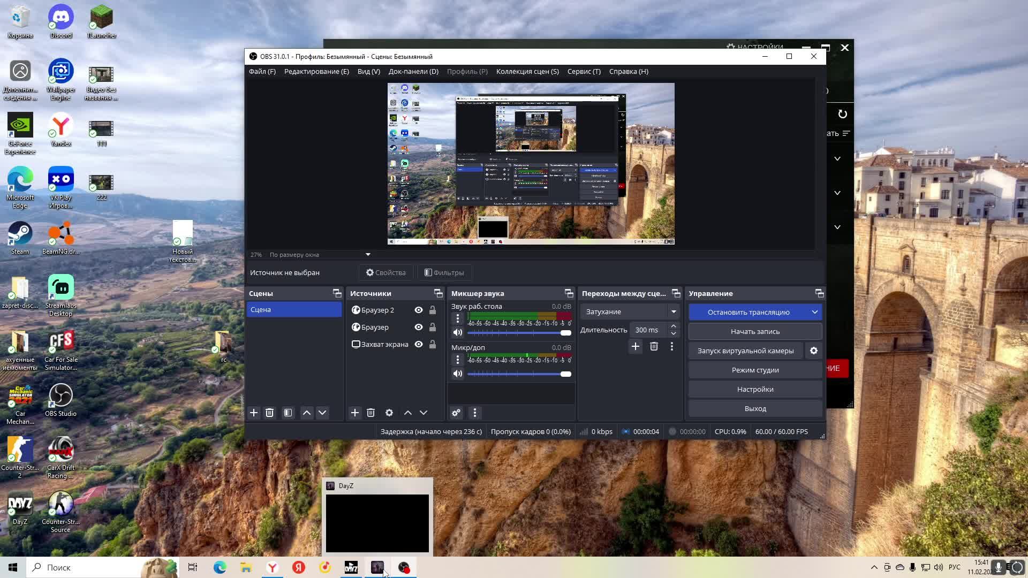The image size is (1028, 578).
Task: Click transition duration 300 ms field
Action: pyautogui.click(x=648, y=330)
